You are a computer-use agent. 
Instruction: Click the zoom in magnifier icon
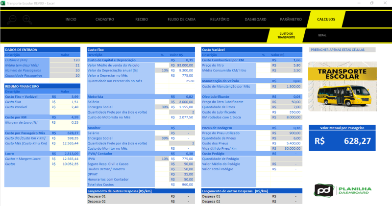pos(27,20)
